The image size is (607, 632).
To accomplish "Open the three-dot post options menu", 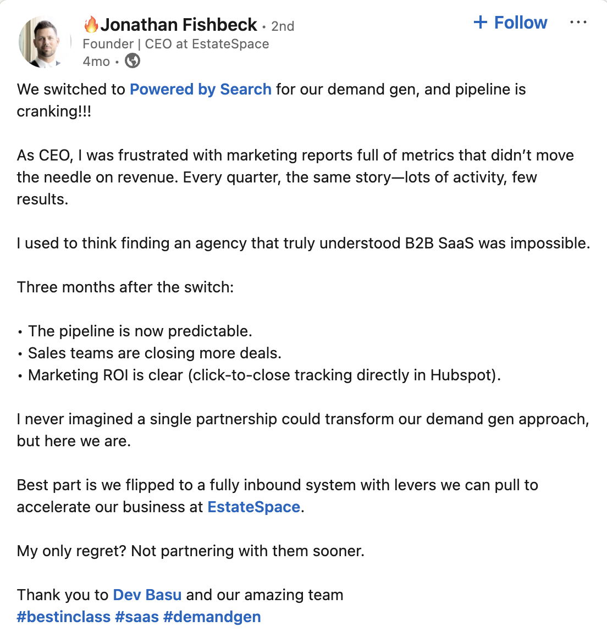I will point(578,22).
